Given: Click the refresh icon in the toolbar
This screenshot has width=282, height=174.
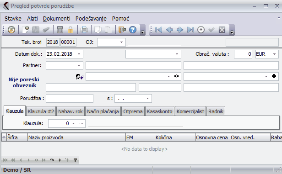Looking at the screenshot, I should point(11,30).
